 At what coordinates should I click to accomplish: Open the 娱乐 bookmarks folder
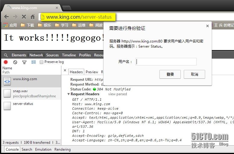[x=44, y=25]
